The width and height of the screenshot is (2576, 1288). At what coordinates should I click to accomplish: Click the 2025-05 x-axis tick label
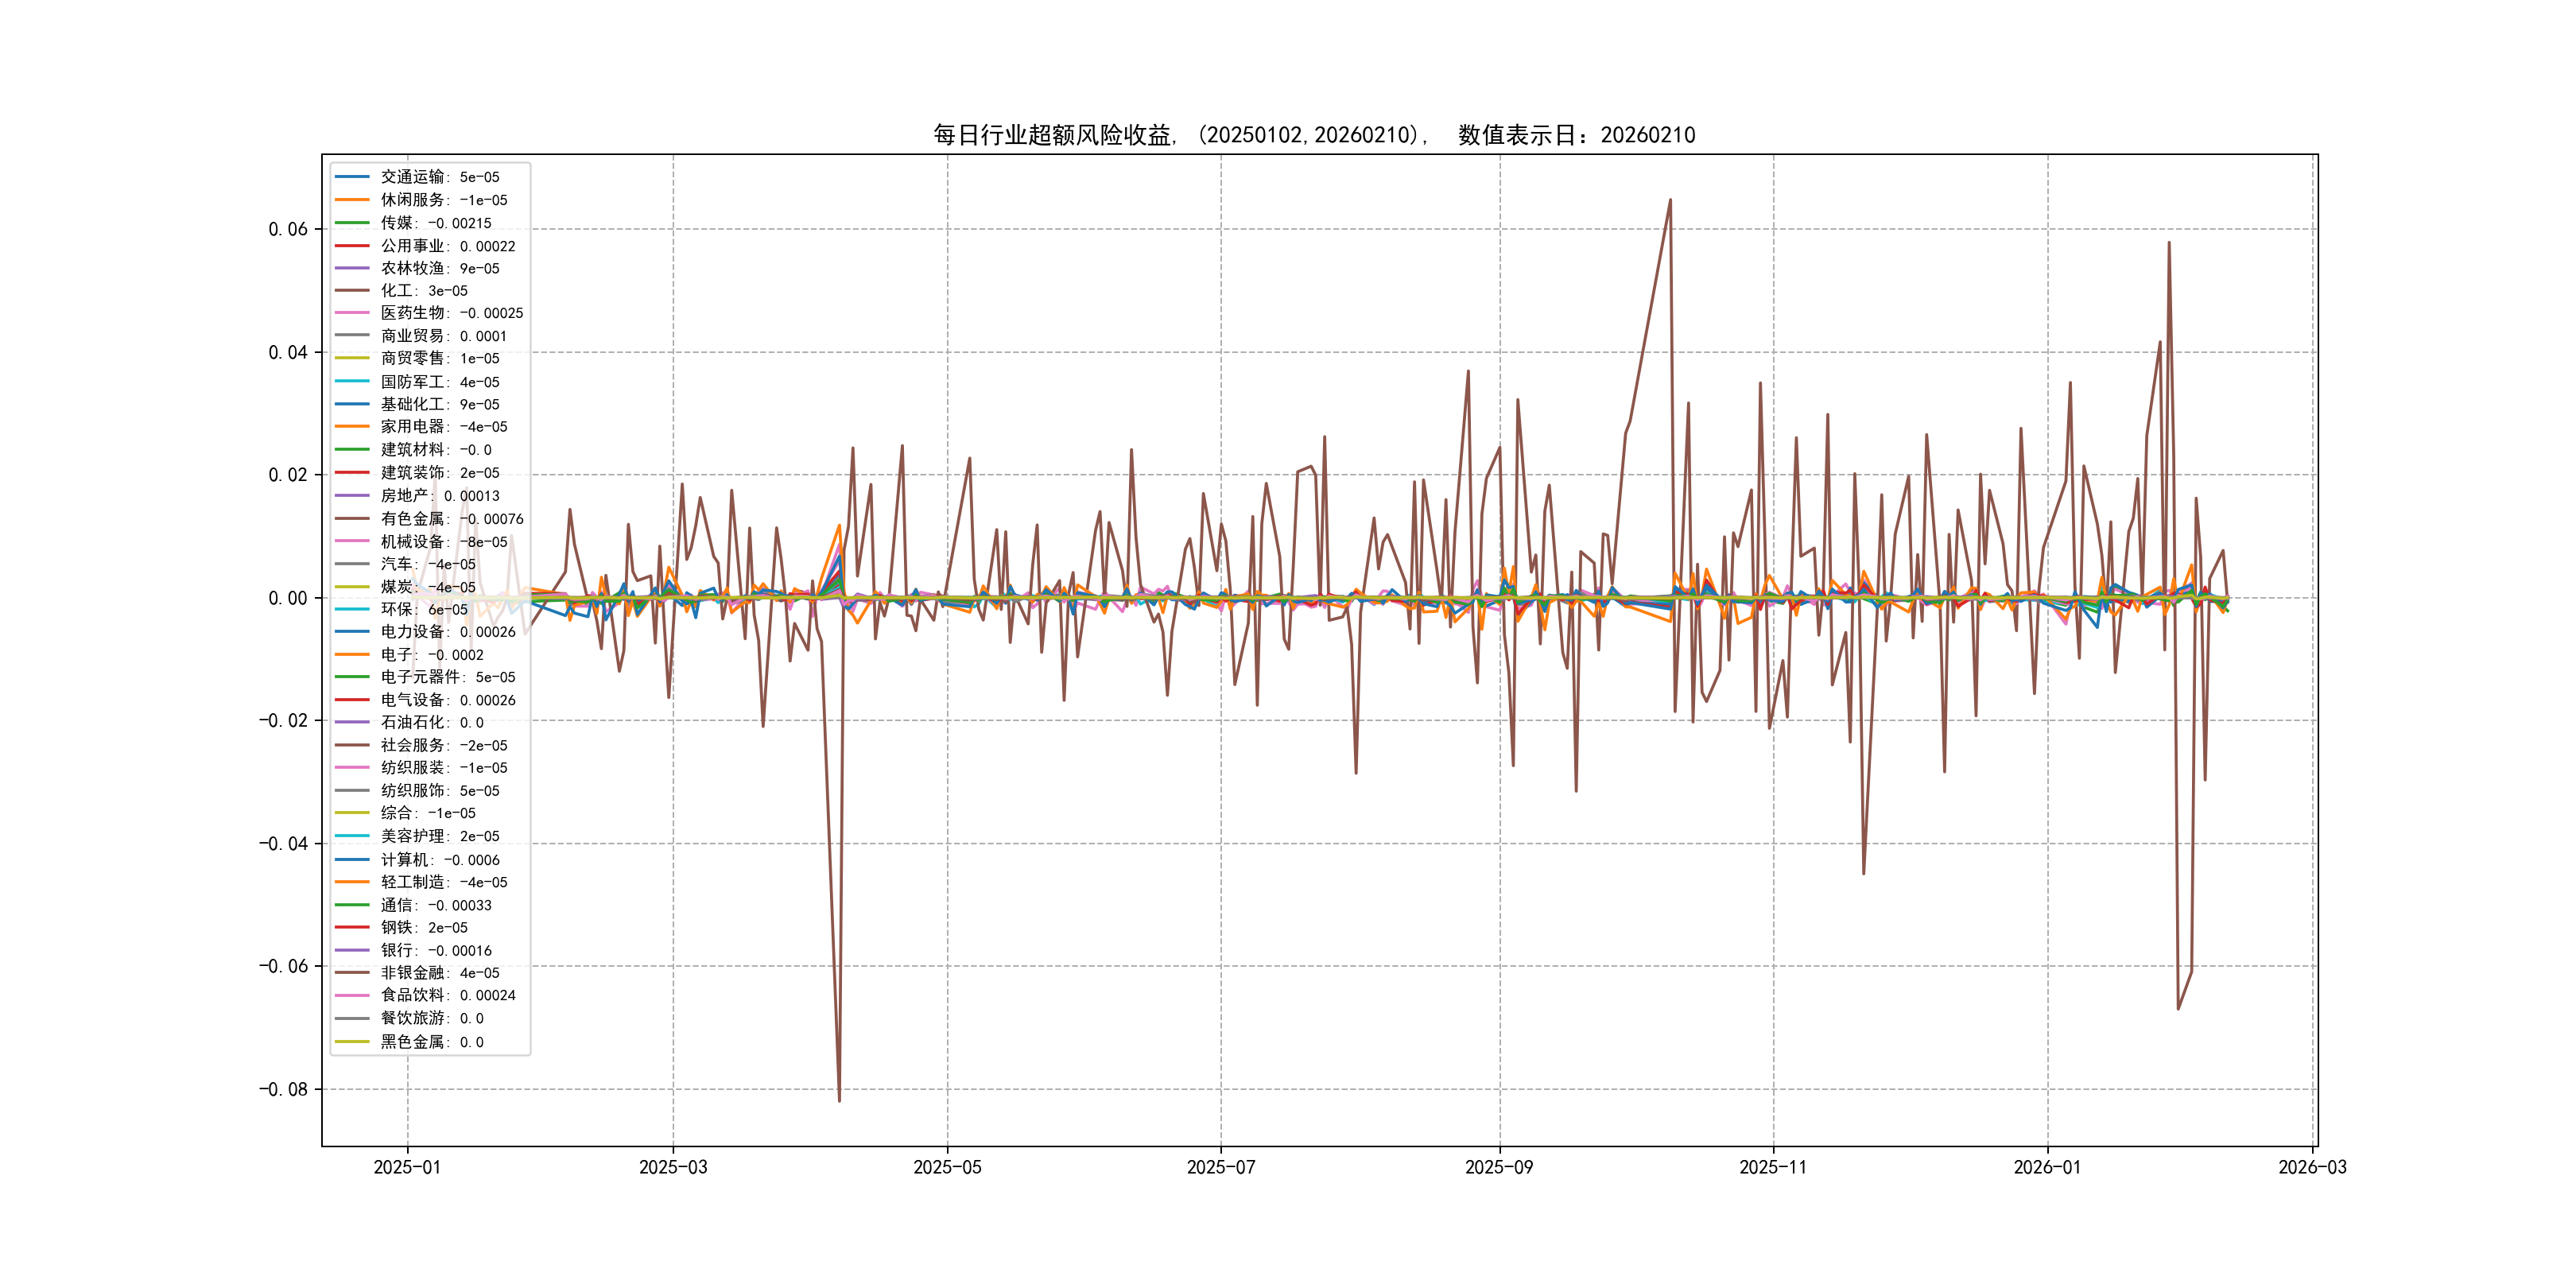(x=947, y=1168)
